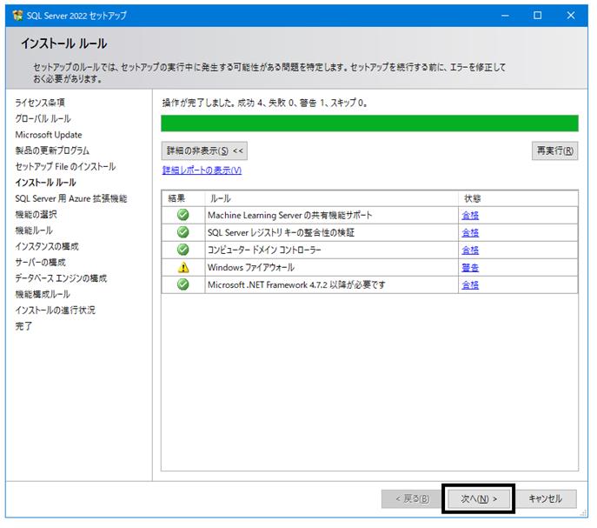
Task: Click green check icon for .NET Framework 4.7.2 rule
Action: pyautogui.click(x=183, y=284)
